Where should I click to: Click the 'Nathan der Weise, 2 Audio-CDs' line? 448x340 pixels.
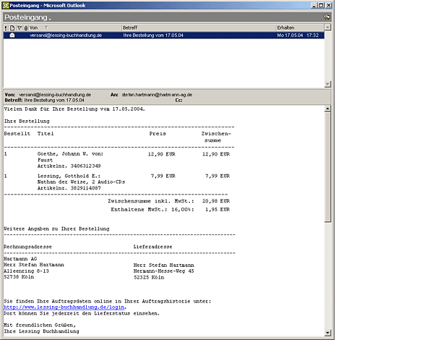tap(81, 182)
